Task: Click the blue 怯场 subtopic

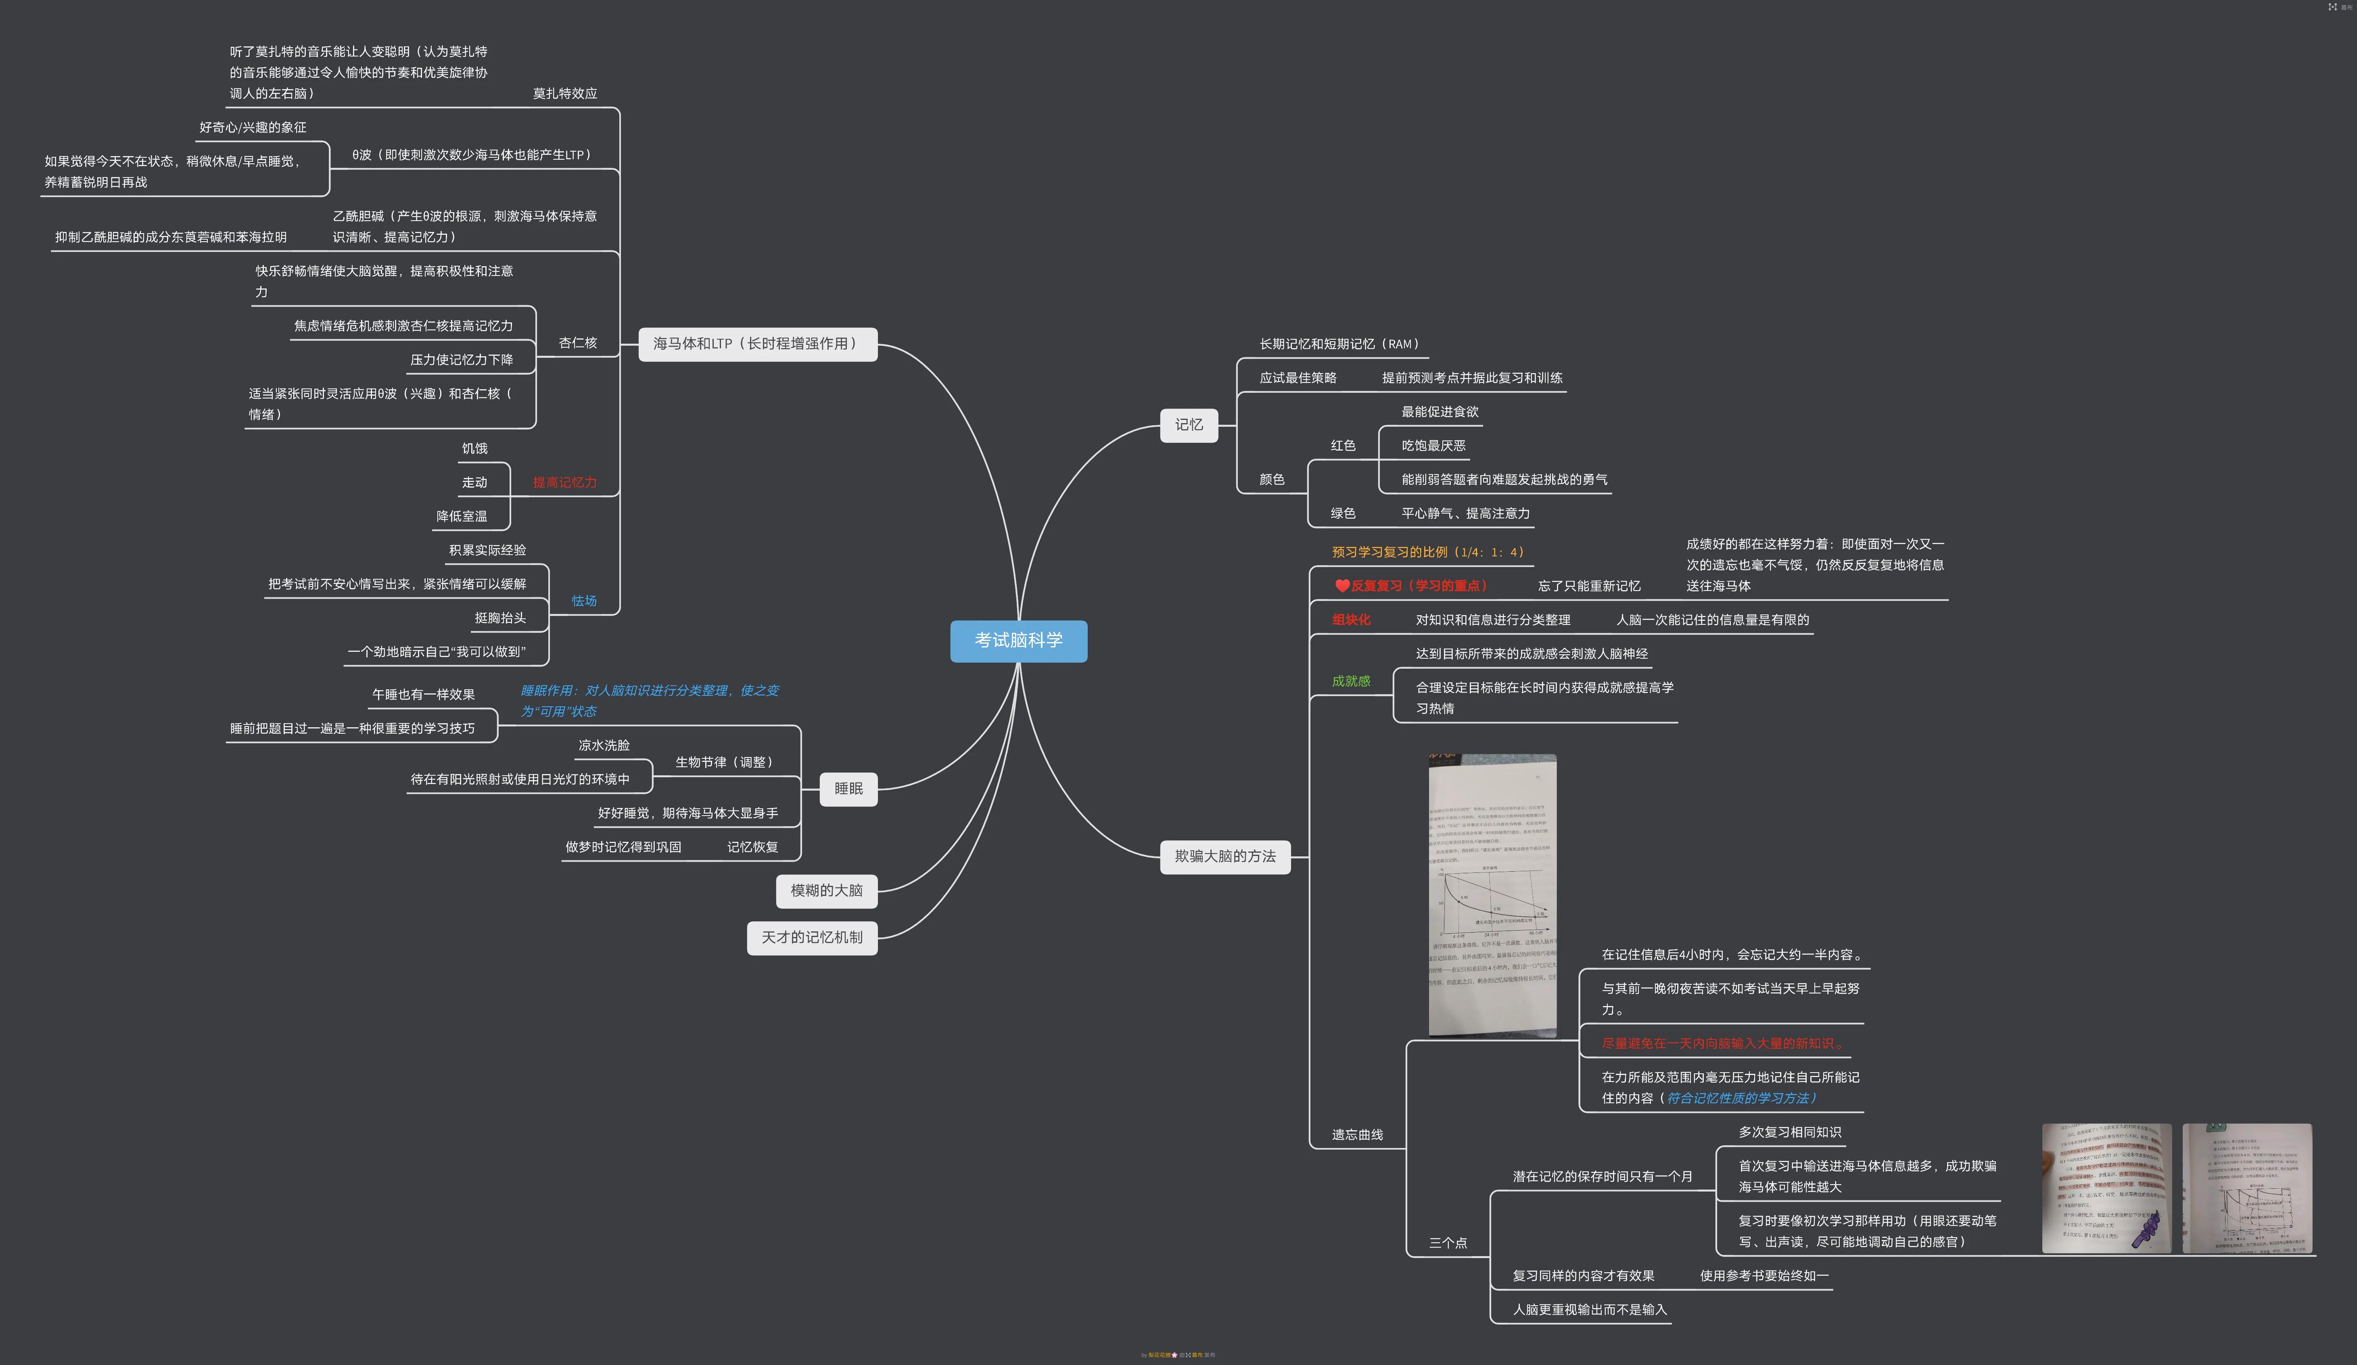Action: pos(584,601)
